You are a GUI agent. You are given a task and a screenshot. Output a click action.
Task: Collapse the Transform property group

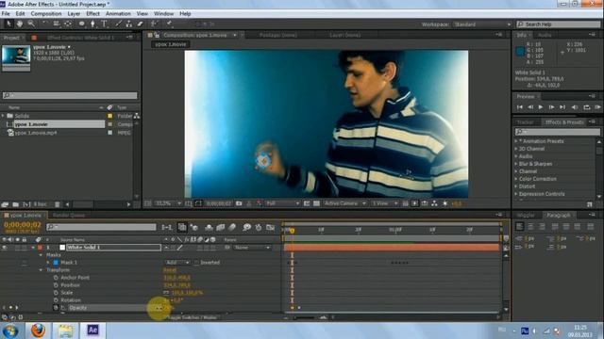[x=41, y=270]
